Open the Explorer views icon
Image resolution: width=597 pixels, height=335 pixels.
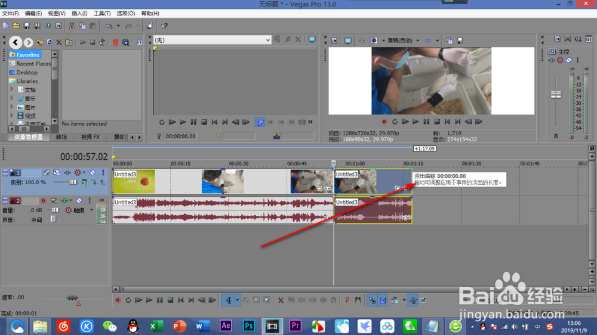point(139,42)
